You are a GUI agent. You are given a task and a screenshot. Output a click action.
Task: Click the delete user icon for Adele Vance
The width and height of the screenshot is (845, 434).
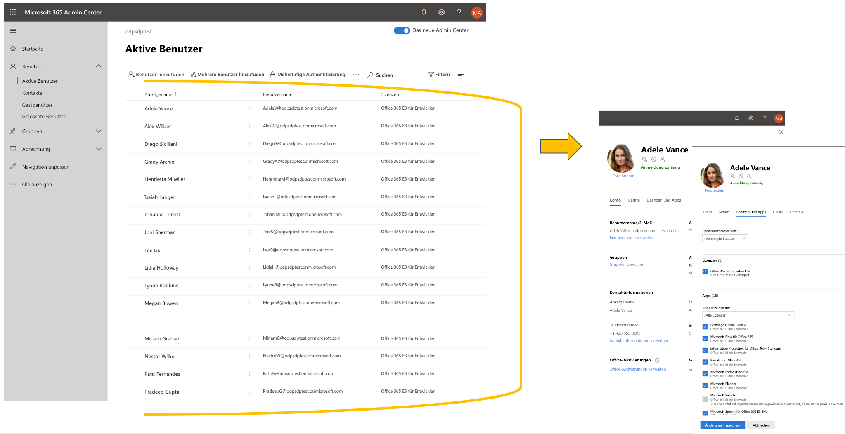(663, 159)
